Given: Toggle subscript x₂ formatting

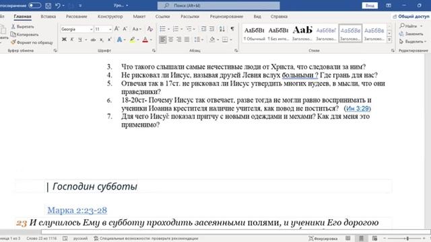Looking at the screenshot, I should [102, 40].
